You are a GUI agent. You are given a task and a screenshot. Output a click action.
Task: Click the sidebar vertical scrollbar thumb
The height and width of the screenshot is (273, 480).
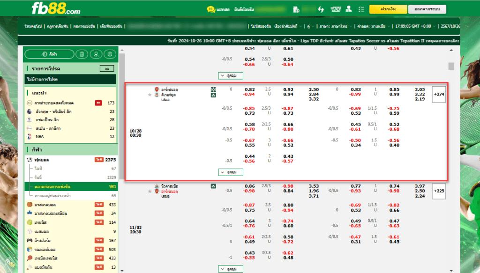tap(122, 116)
